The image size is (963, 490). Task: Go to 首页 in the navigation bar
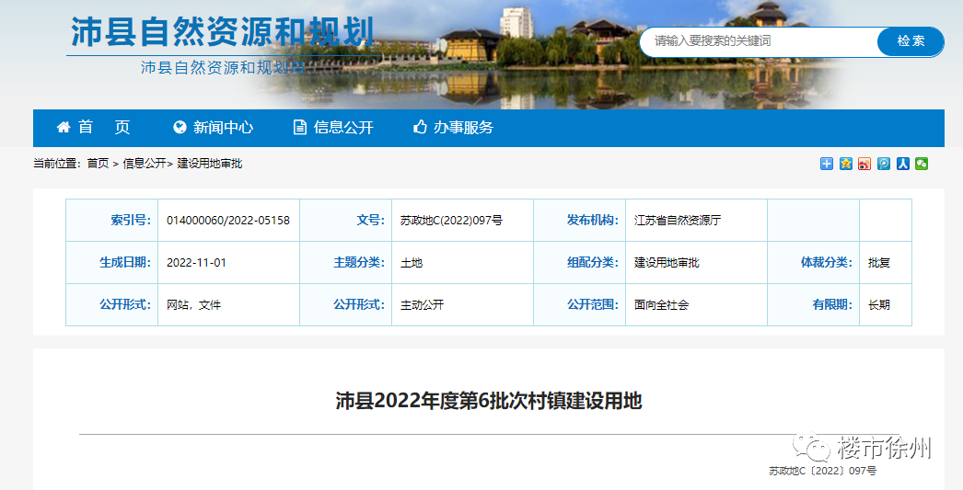click(x=104, y=128)
